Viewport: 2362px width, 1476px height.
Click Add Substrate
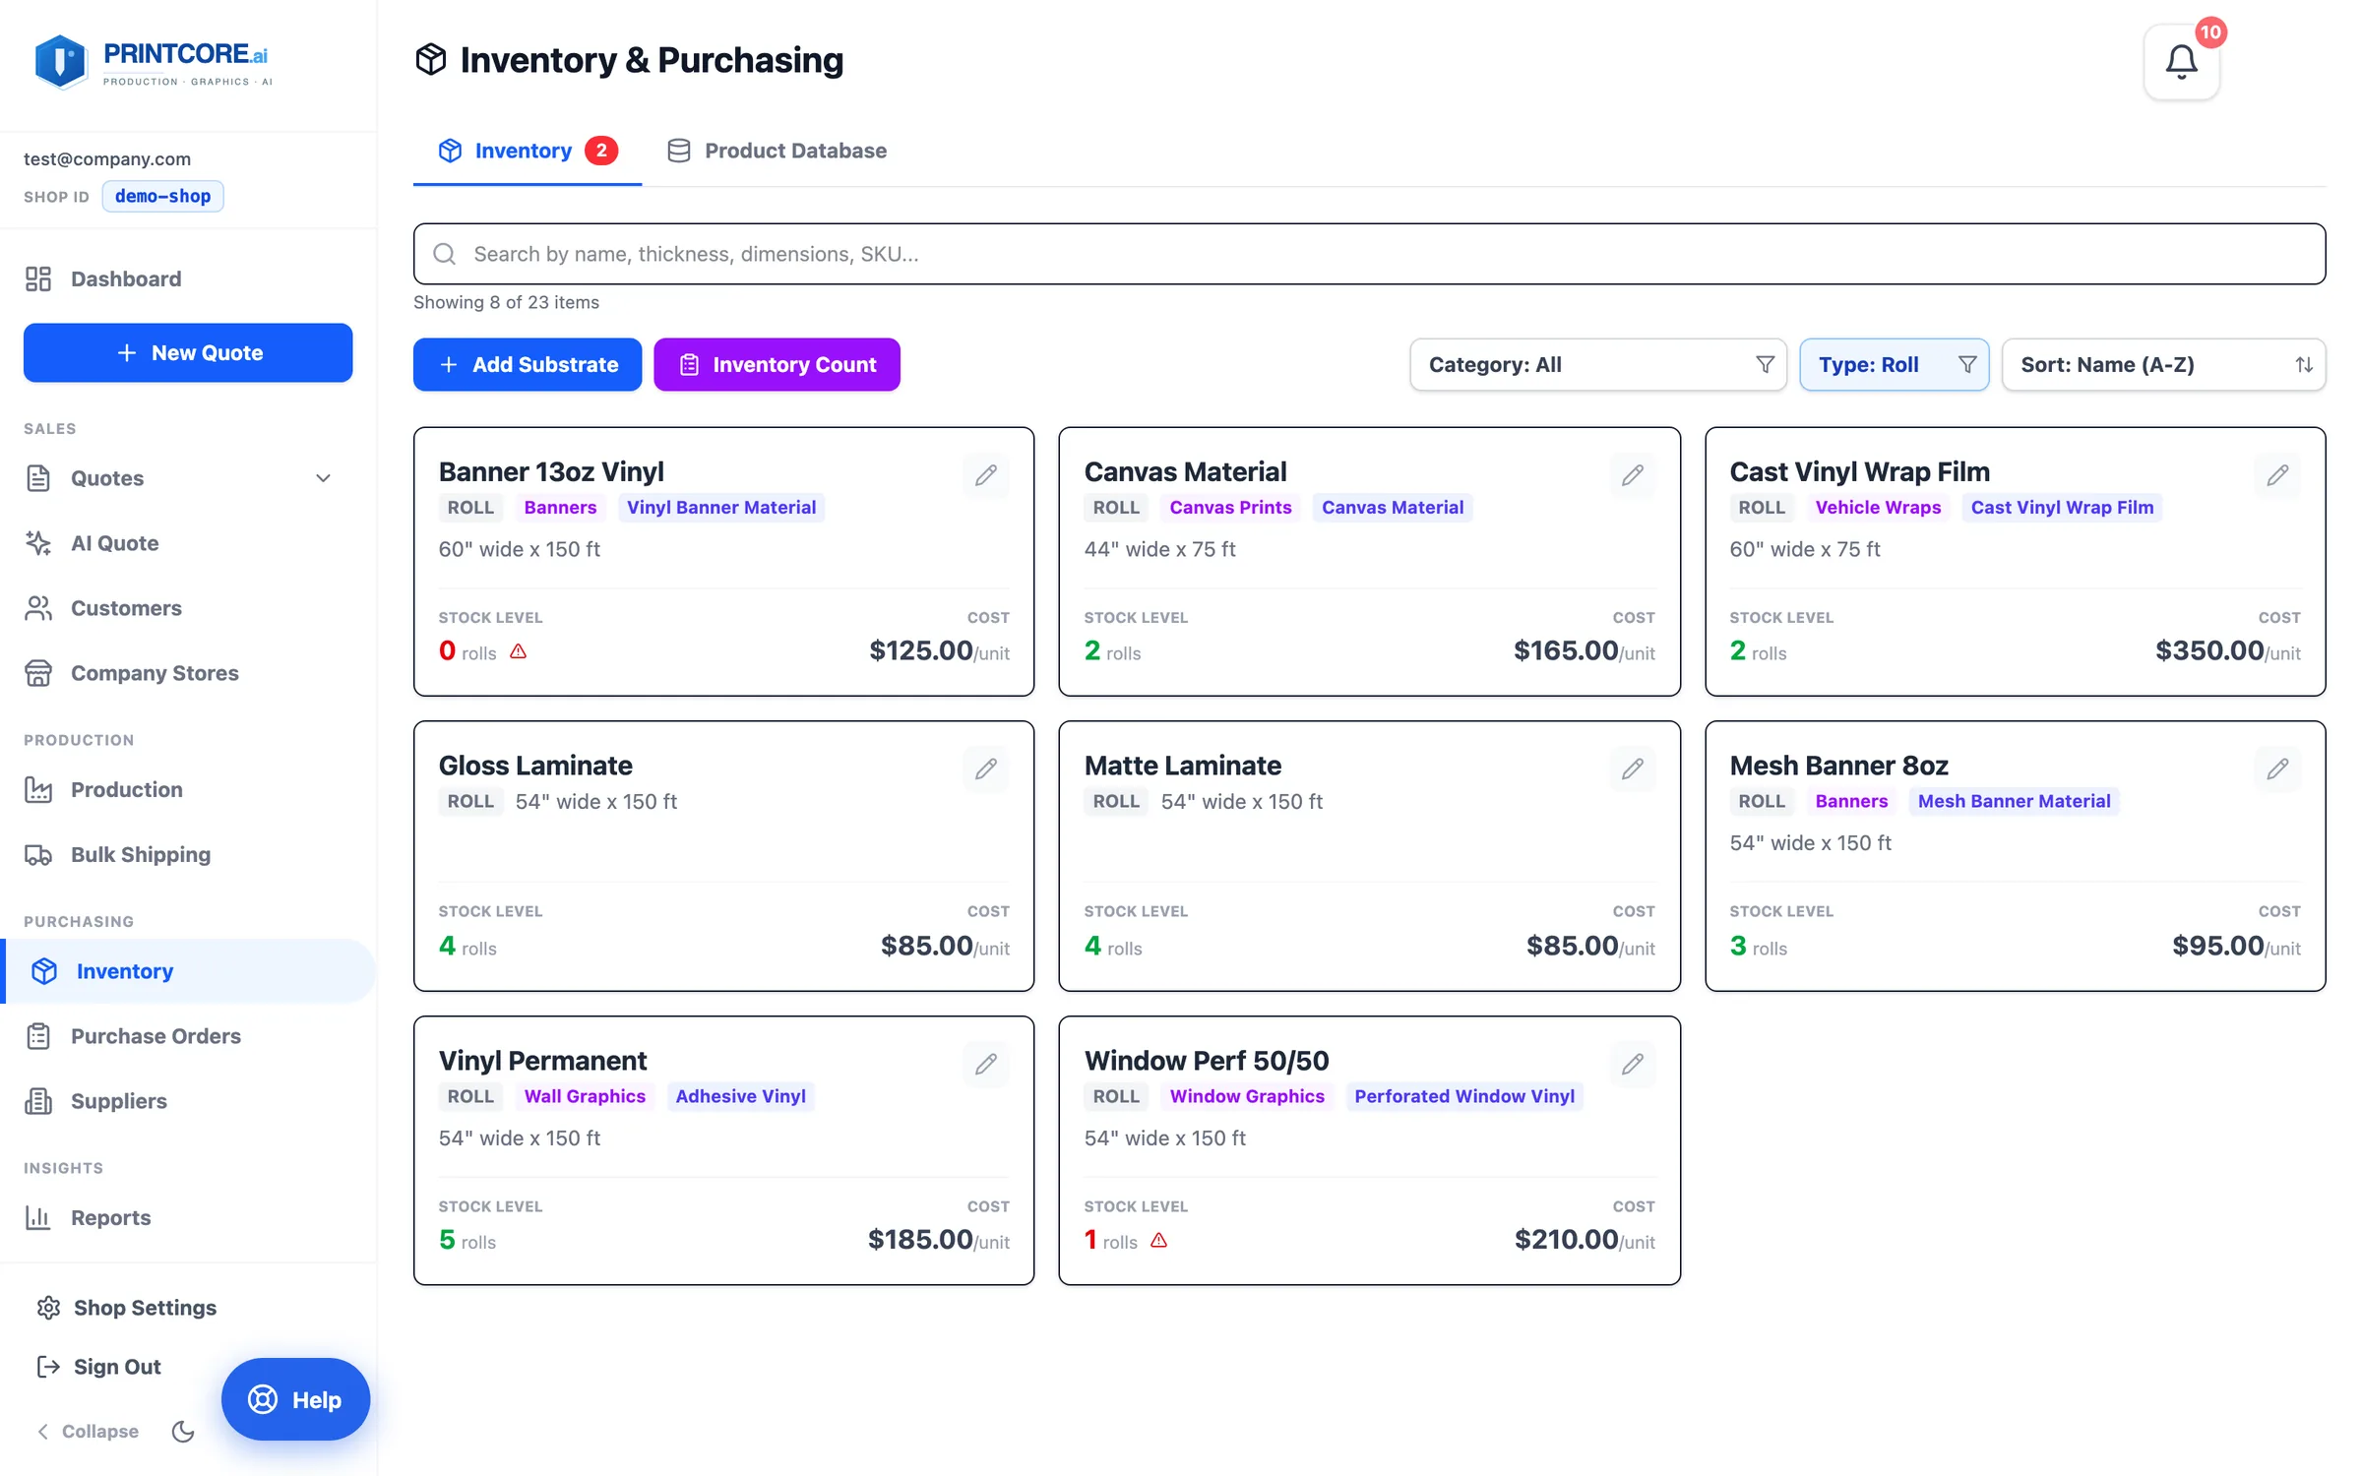[528, 365]
